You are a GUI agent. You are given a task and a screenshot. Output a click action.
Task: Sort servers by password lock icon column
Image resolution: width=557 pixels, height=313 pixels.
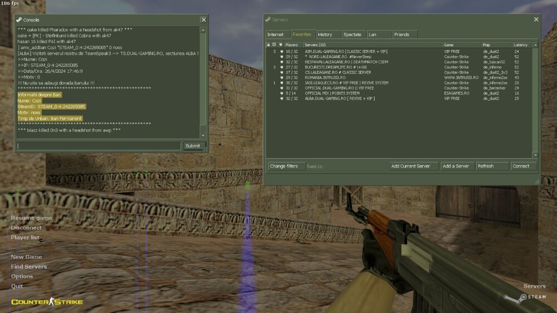(268, 45)
